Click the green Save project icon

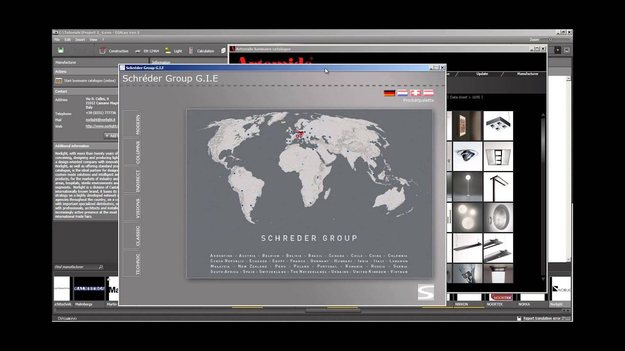(x=61, y=50)
